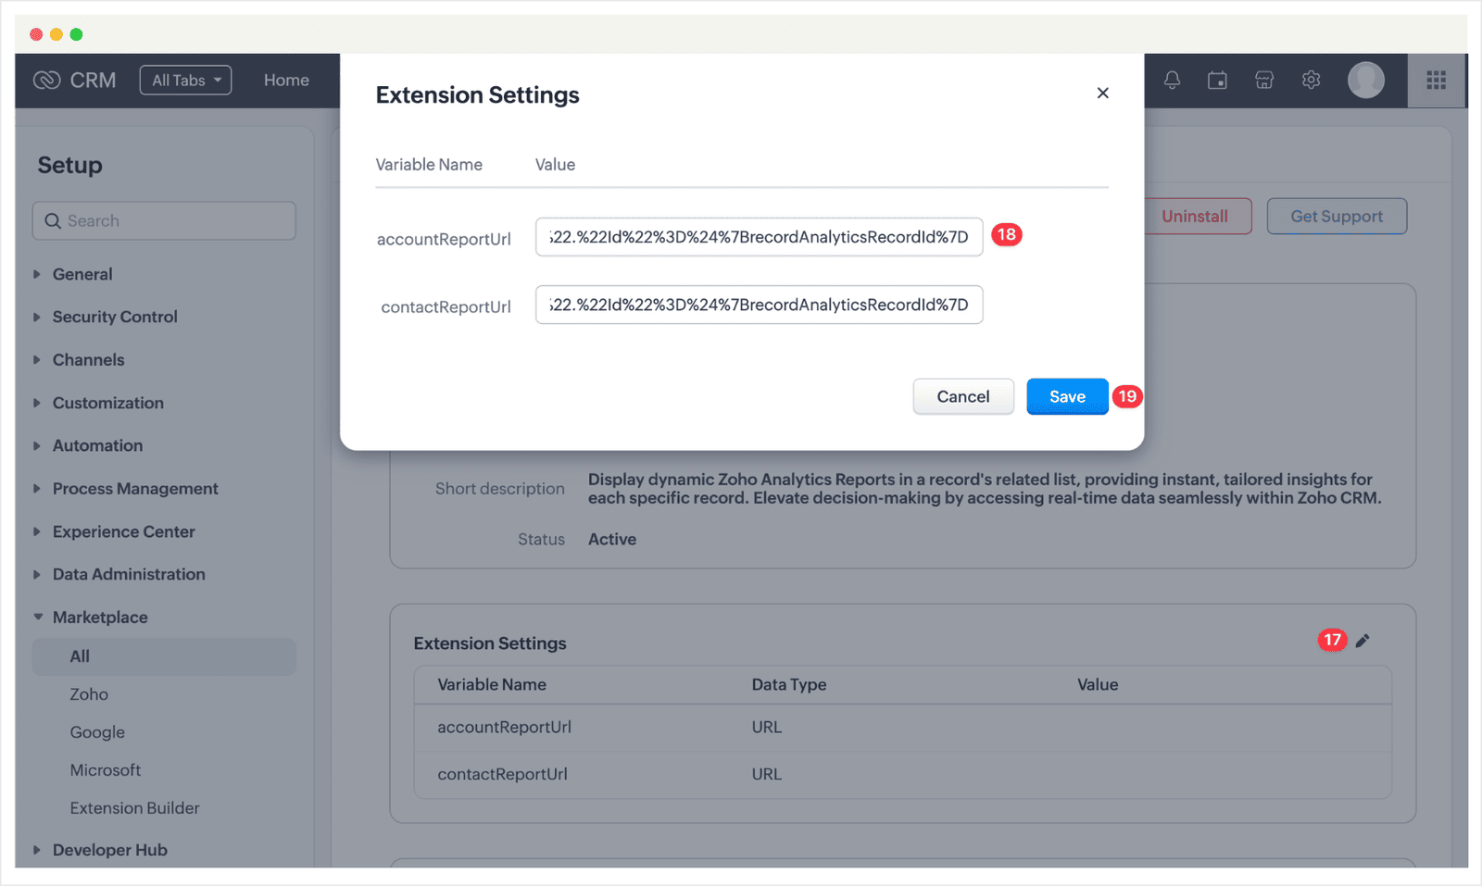This screenshot has width=1482, height=886.
Task: Select Zoho under Marketplace
Action: coord(89,694)
